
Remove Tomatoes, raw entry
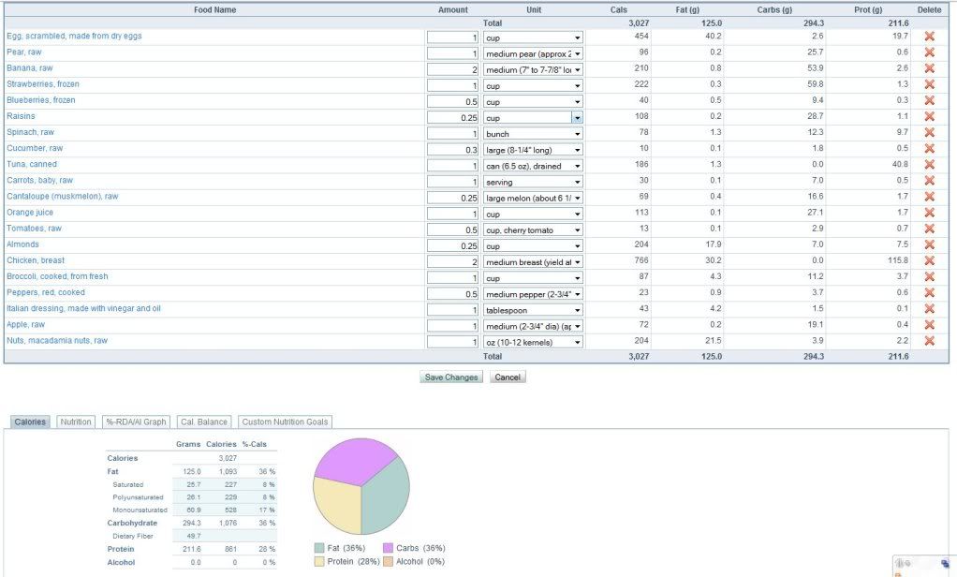point(929,229)
